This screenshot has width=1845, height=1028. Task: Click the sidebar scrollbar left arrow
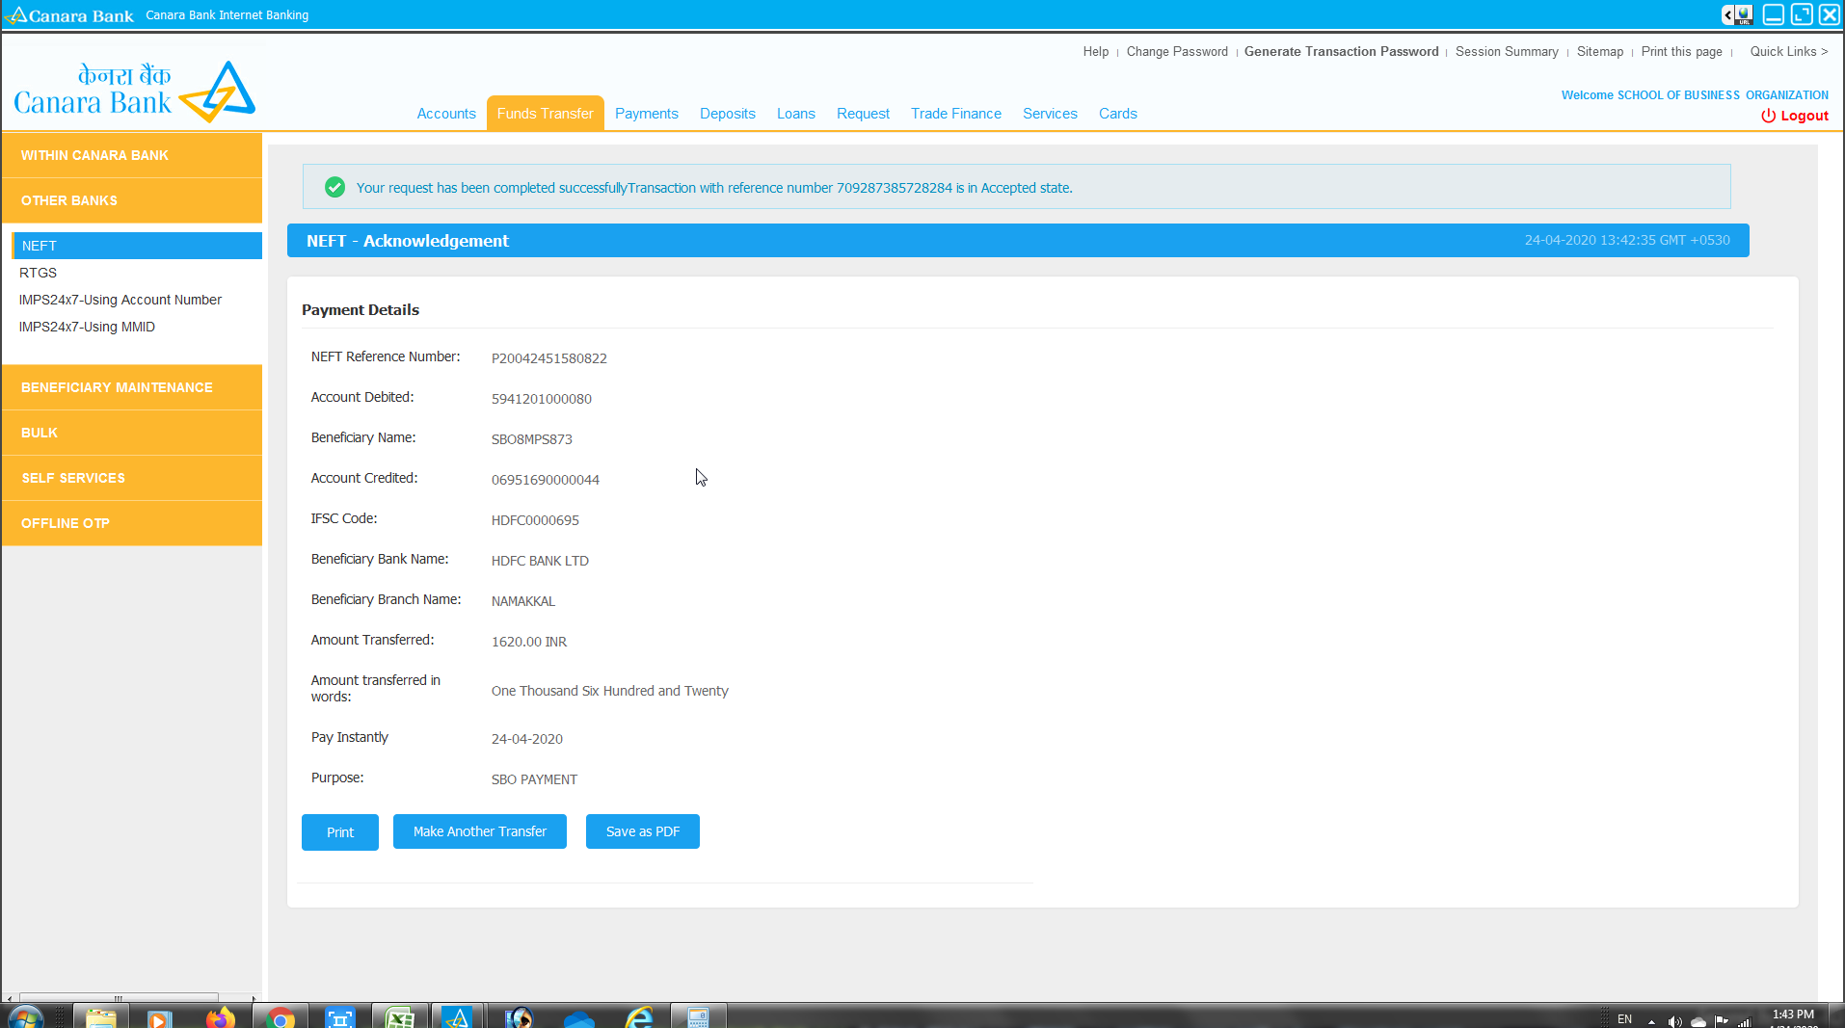(10, 998)
